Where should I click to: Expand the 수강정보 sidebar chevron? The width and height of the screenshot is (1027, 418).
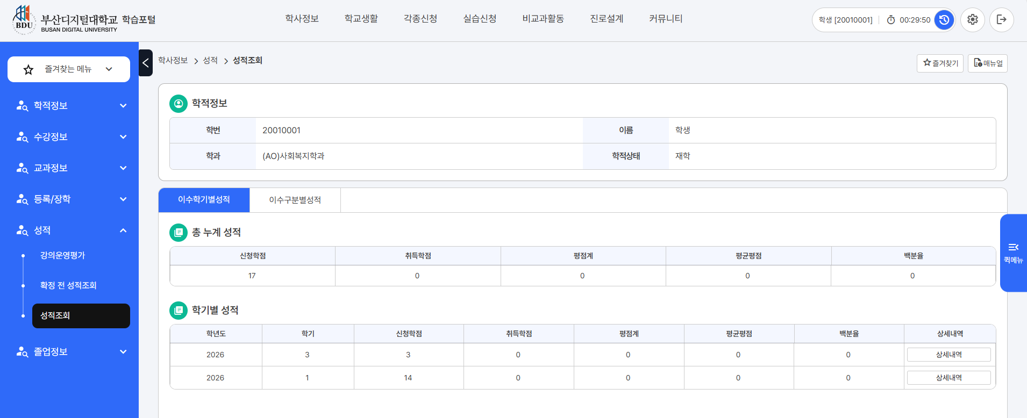tap(123, 137)
